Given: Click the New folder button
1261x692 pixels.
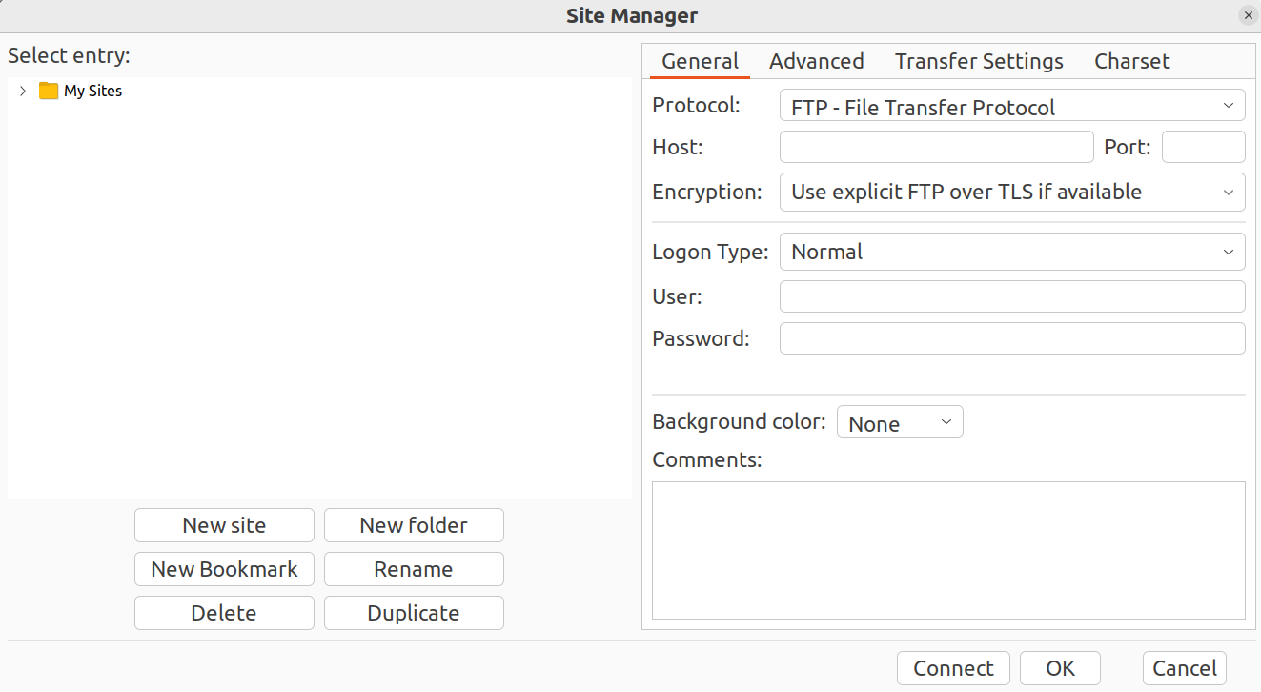Looking at the screenshot, I should point(414,525).
